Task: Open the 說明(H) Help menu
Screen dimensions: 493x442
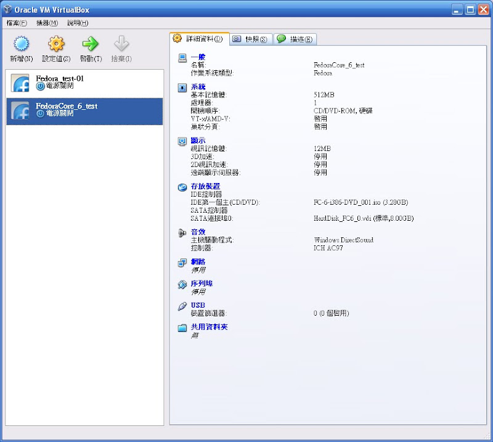Action: click(78, 23)
